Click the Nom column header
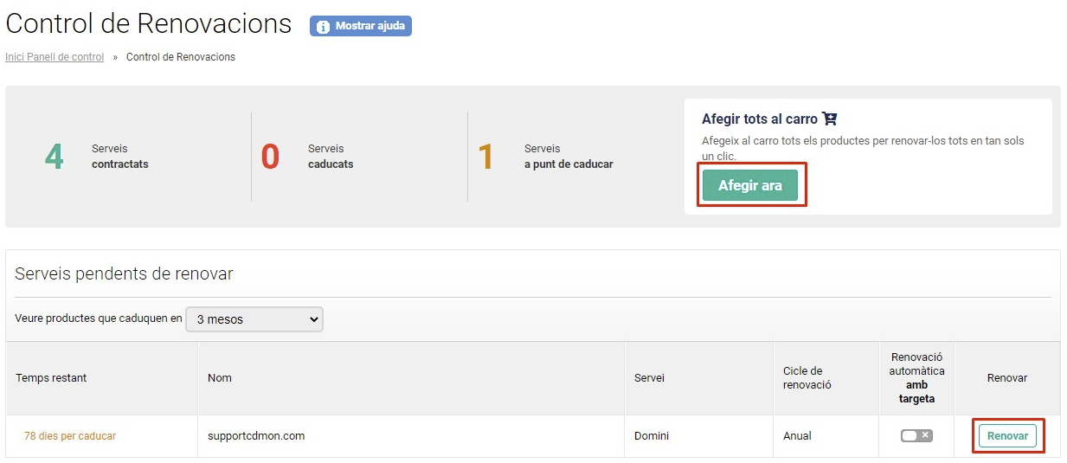 (220, 378)
